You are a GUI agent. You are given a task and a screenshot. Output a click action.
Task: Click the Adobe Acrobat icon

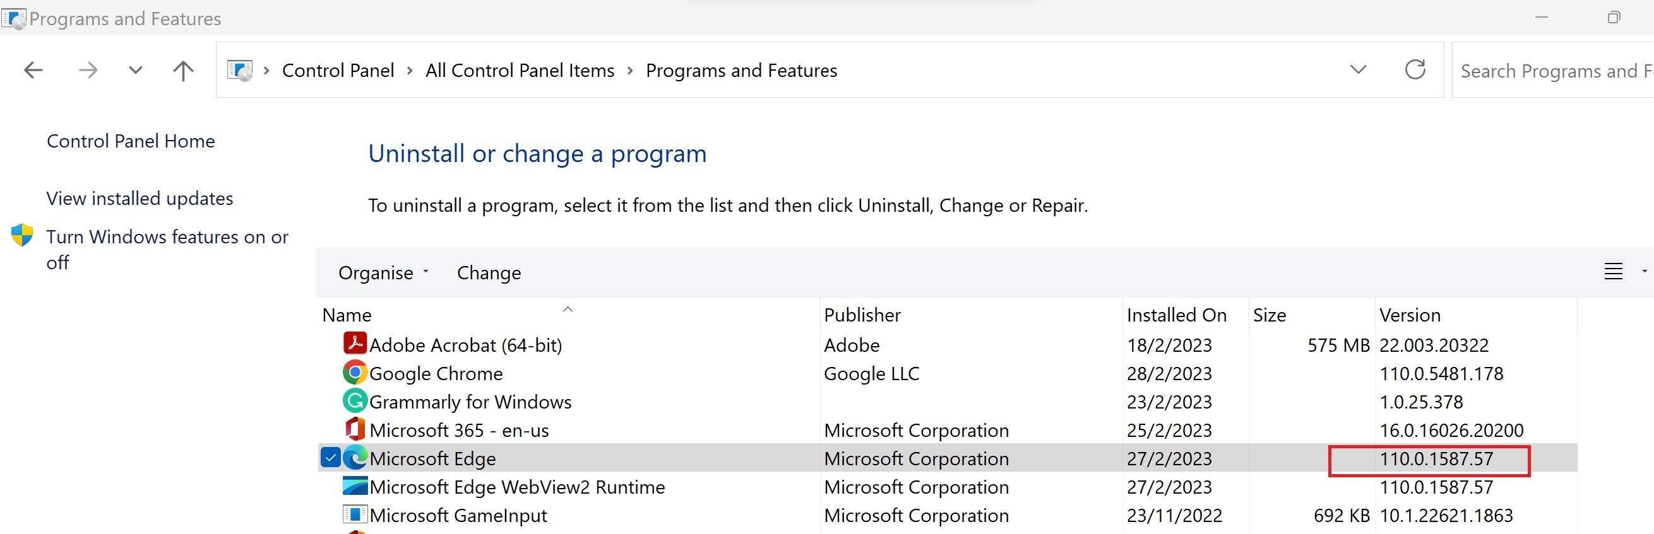tap(355, 344)
